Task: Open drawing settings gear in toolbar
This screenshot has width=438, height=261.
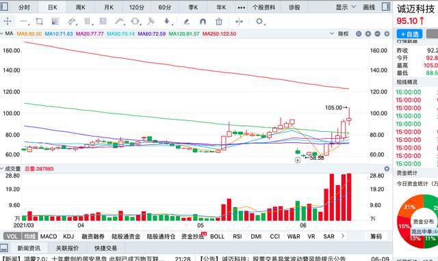Action: pyautogui.click(x=259, y=21)
